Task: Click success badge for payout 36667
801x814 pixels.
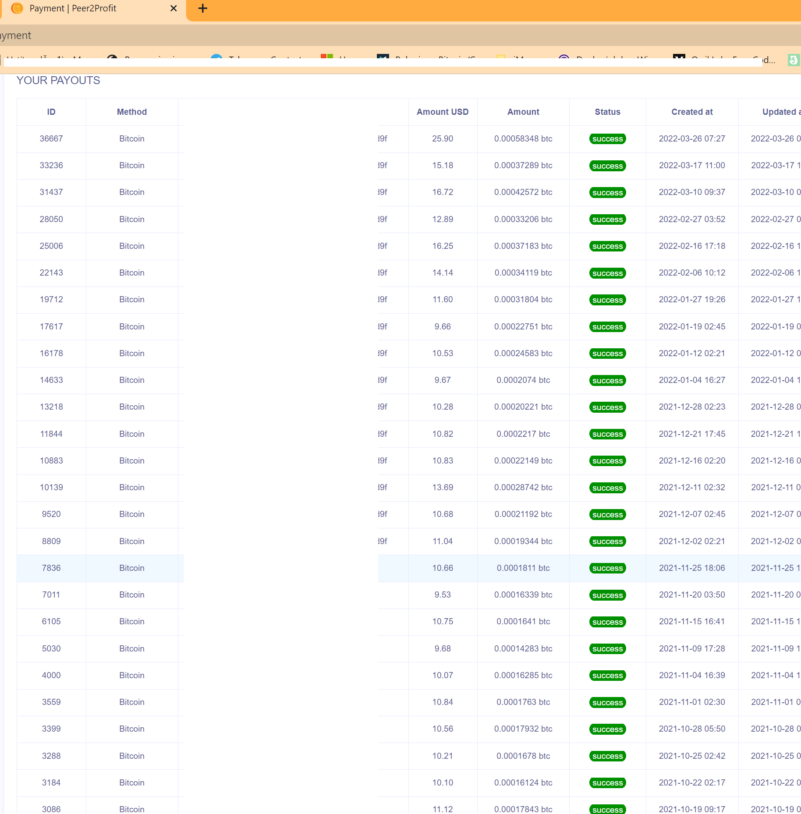Action: pyautogui.click(x=607, y=139)
